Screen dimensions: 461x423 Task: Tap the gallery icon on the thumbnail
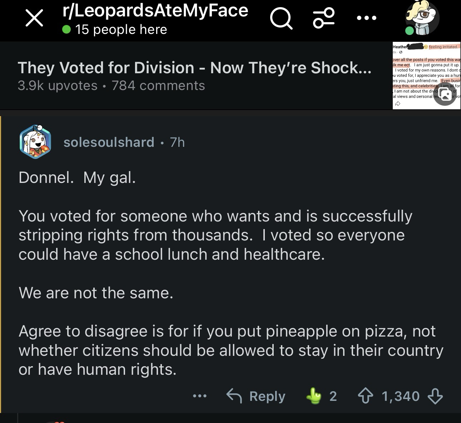click(445, 94)
